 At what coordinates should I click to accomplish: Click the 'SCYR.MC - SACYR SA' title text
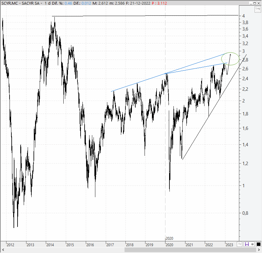coord(21,3)
